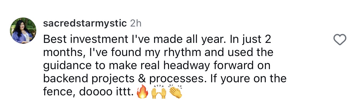Viewport: 363px width, 100px height.
Task: Visit the sacredstarmystic username link
Action: [85, 24]
